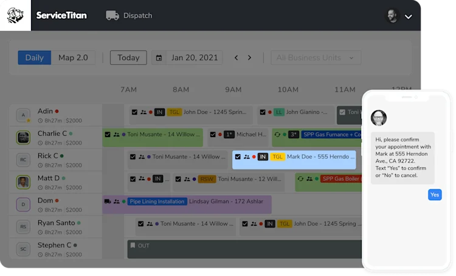Click the 9AM time header
This screenshot has height=276, width=456.
click(233, 90)
